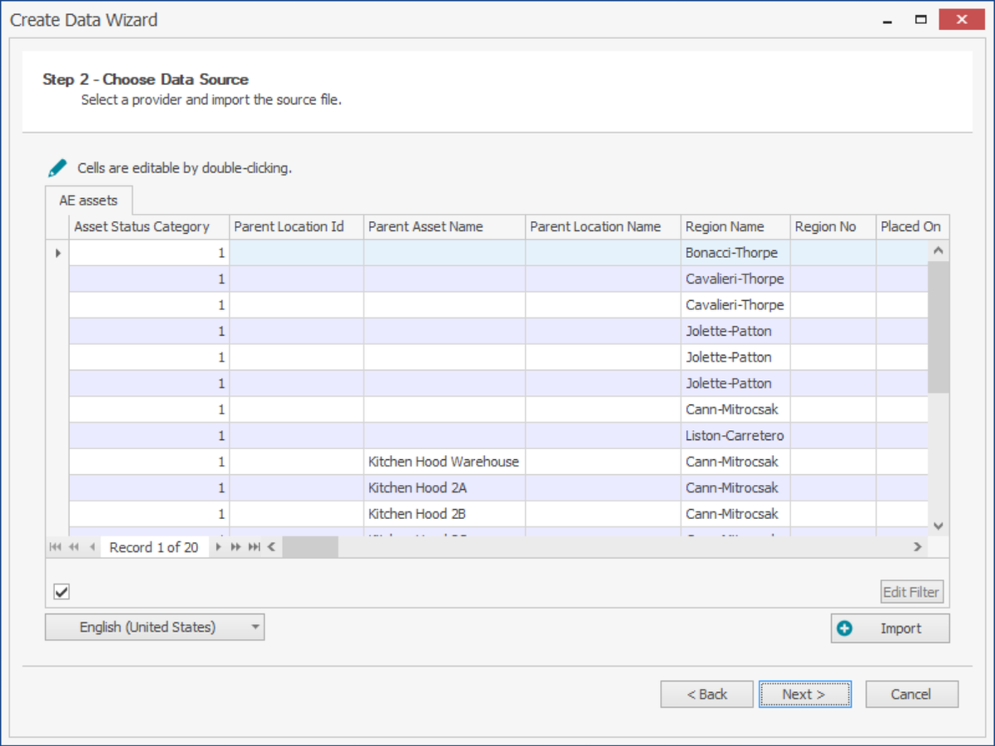Click next page navigator icon
Image resolution: width=995 pixels, height=746 pixels.
click(x=236, y=547)
